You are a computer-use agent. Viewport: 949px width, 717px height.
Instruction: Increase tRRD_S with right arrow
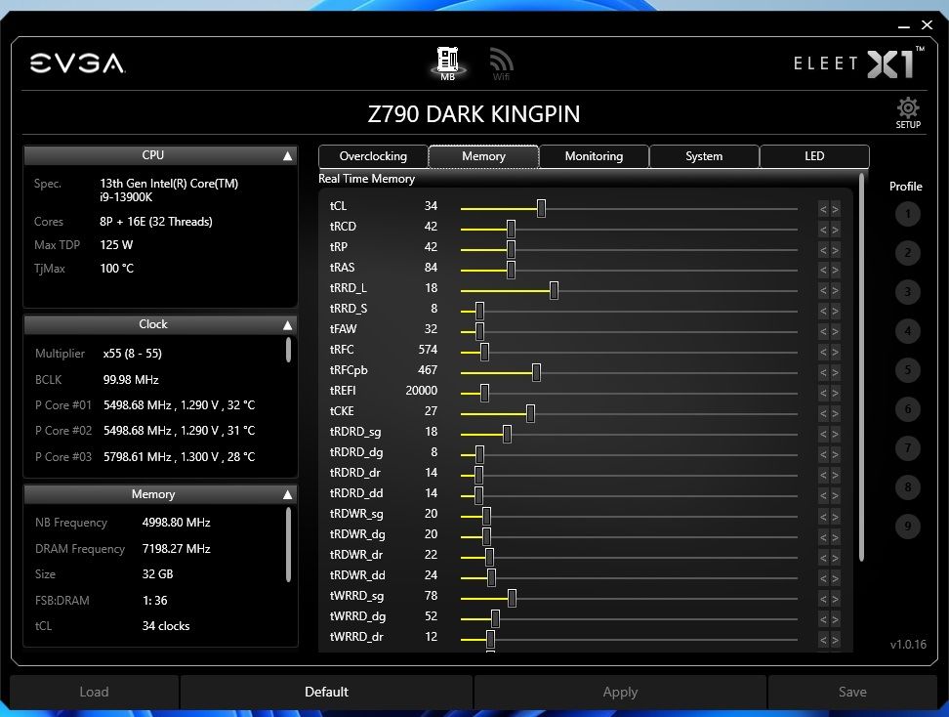click(835, 312)
